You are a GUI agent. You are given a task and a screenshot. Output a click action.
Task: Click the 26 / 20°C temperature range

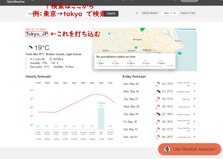coord(167,137)
